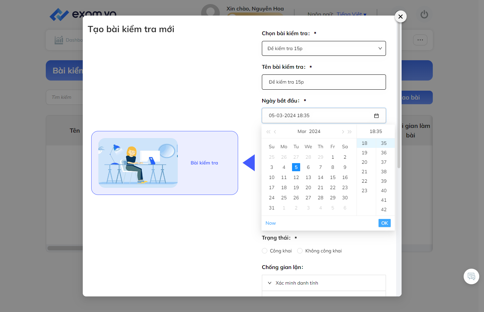Click the dialog vertical scrollbar
This screenshot has width=484, height=312.
(x=399, y=95)
